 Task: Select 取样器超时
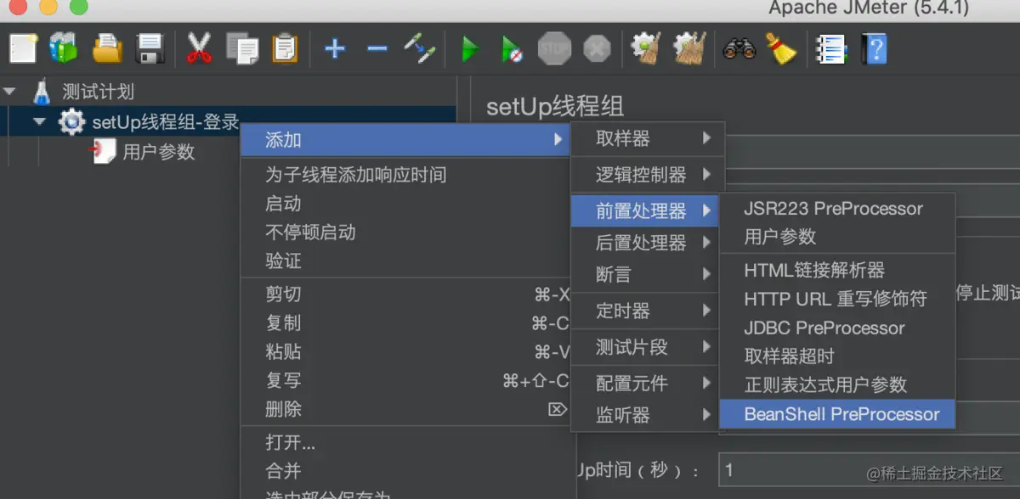coord(837,356)
